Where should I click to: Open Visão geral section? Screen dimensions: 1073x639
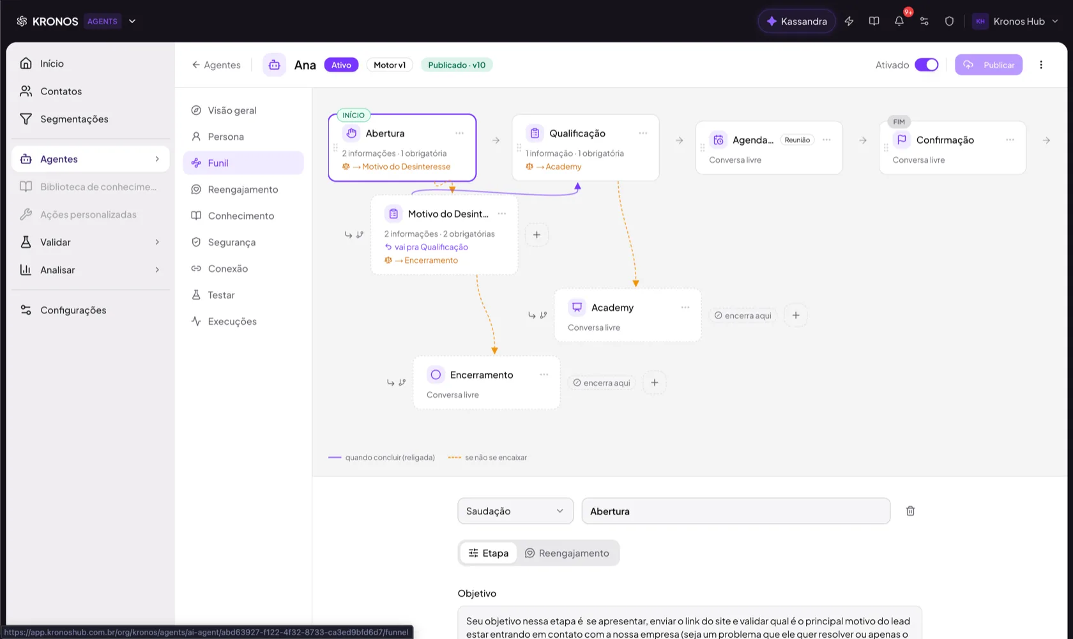[x=243, y=110]
